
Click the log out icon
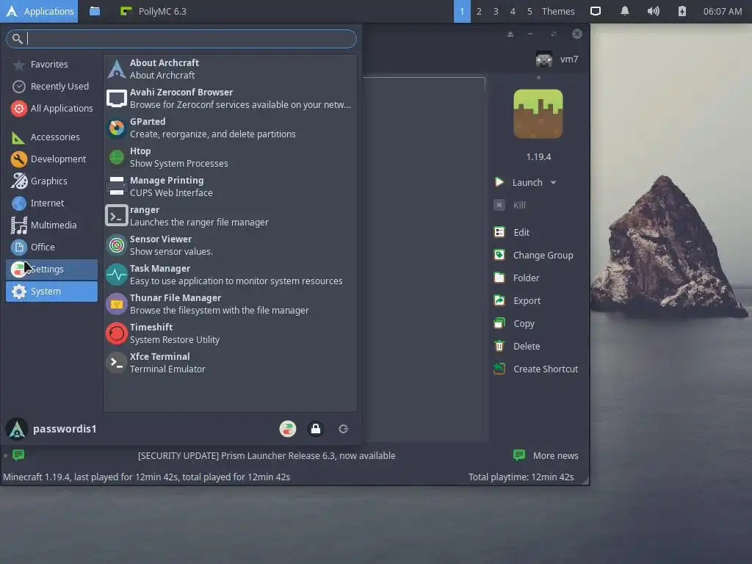344,429
